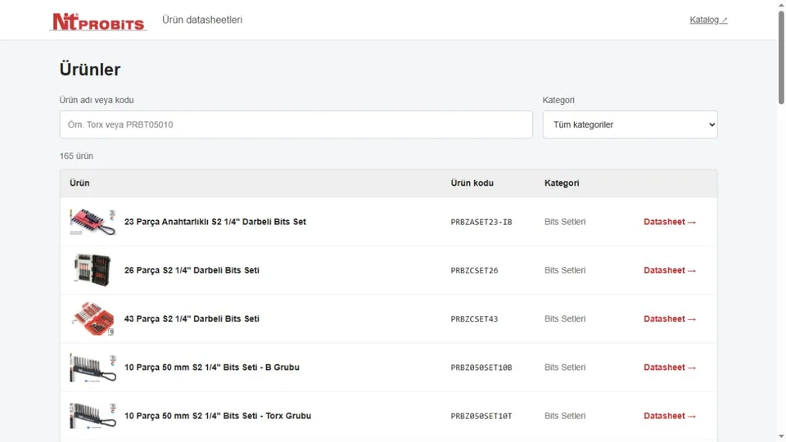Click the NT Probits logo

tap(98, 21)
